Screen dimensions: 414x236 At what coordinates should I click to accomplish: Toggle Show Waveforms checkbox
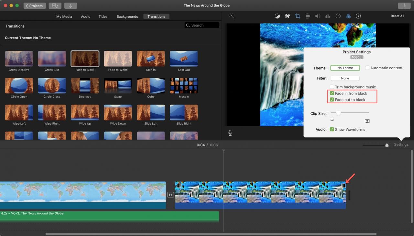(332, 129)
